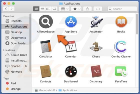Go forward with the right arrow

11,9
